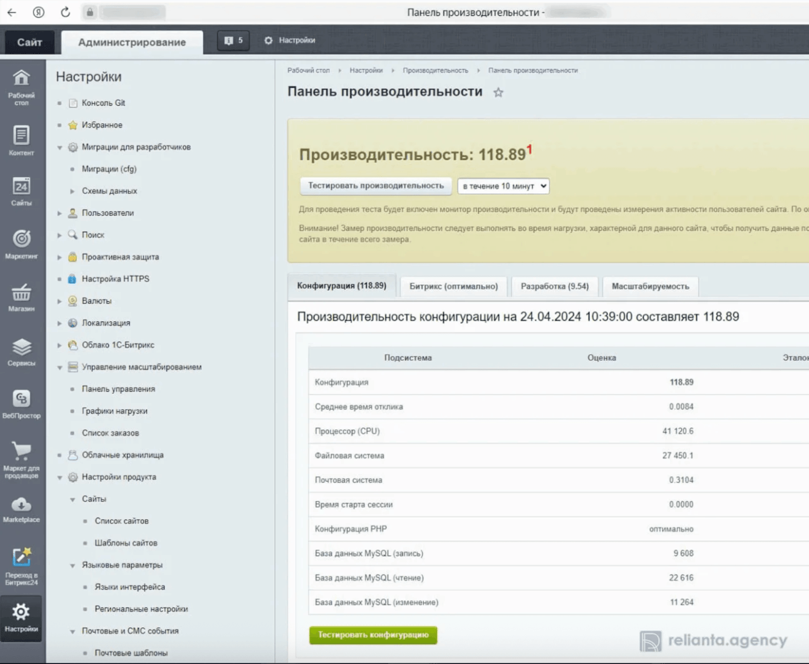
Task: Switch to the Администрирование tab
Action: [x=132, y=42]
